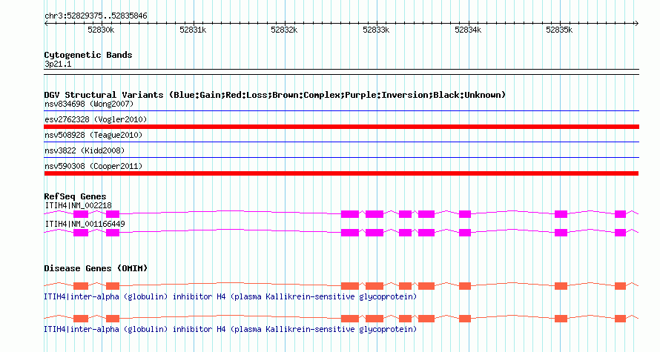Click the 3p21.1 band label
Viewport: 660px width, 352px height.
[x=58, y=64]
